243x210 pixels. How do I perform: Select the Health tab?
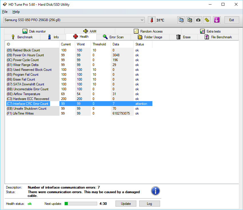click(81, 37)
